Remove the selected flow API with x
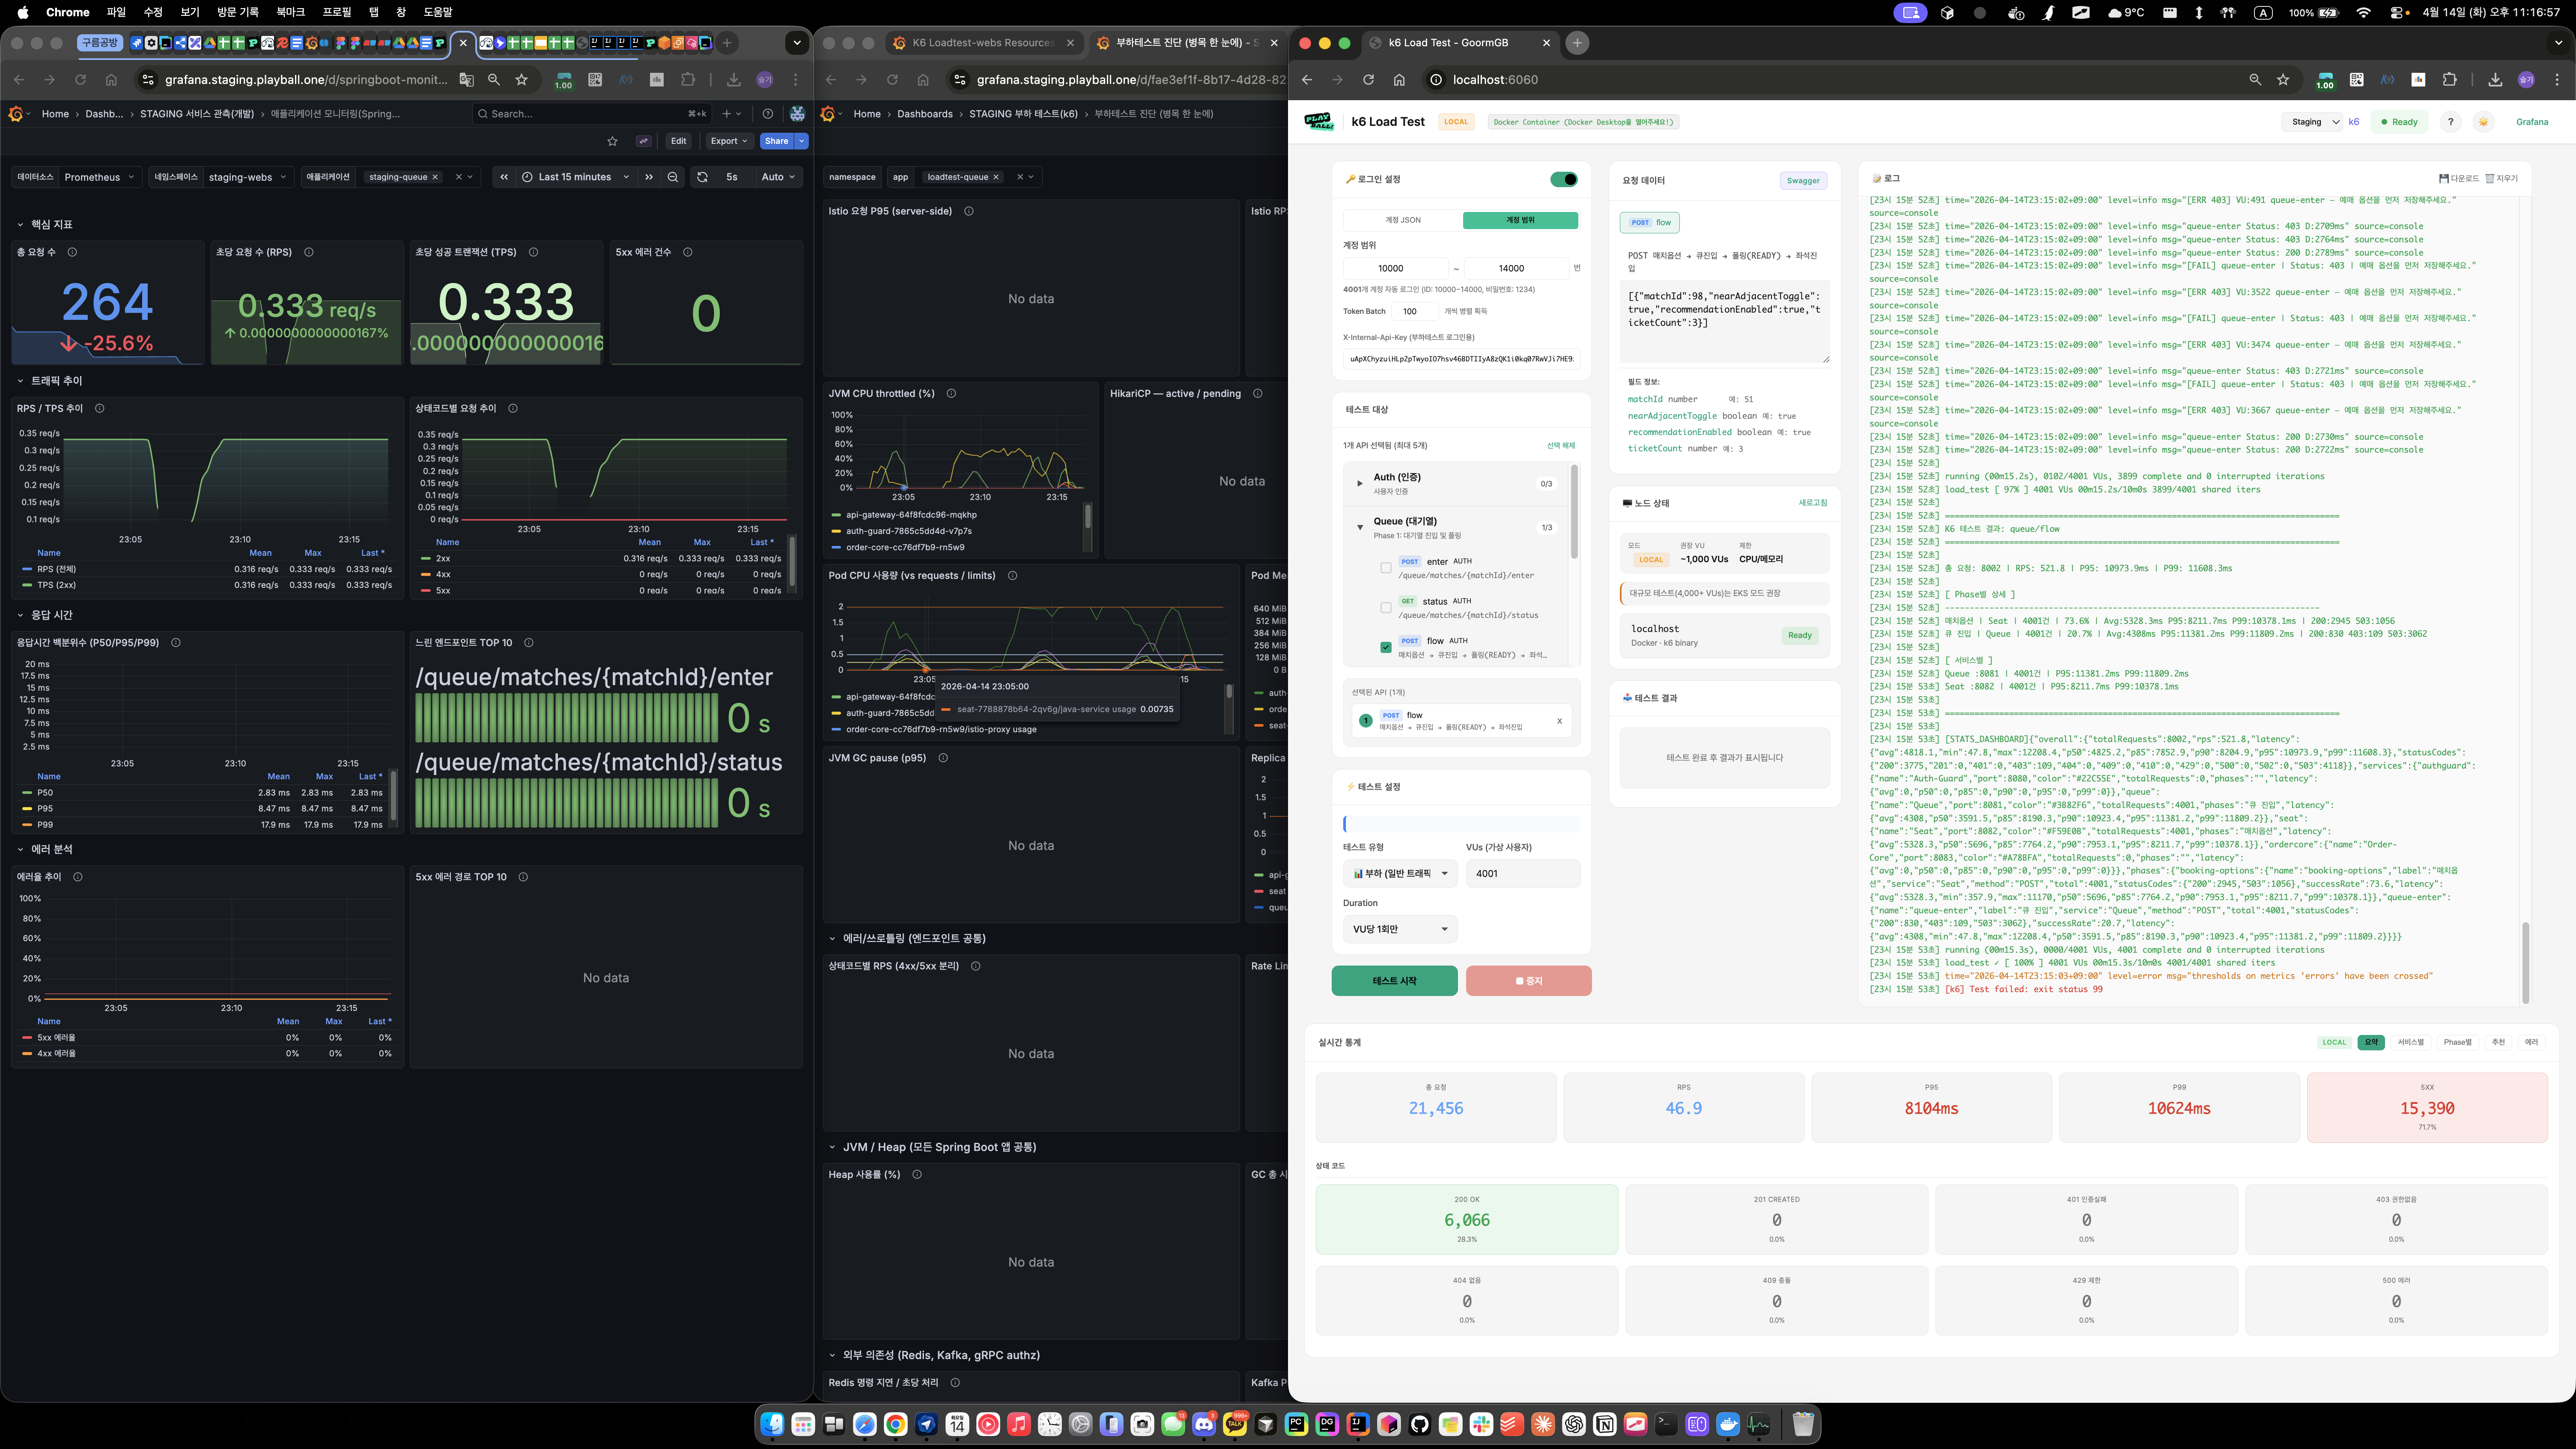The height and width of the screenshot is (1449, 2576). pos(1559,721)
